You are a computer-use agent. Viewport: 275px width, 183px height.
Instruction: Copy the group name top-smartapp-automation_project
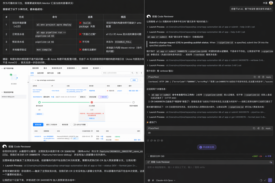[x=82, y=91]
